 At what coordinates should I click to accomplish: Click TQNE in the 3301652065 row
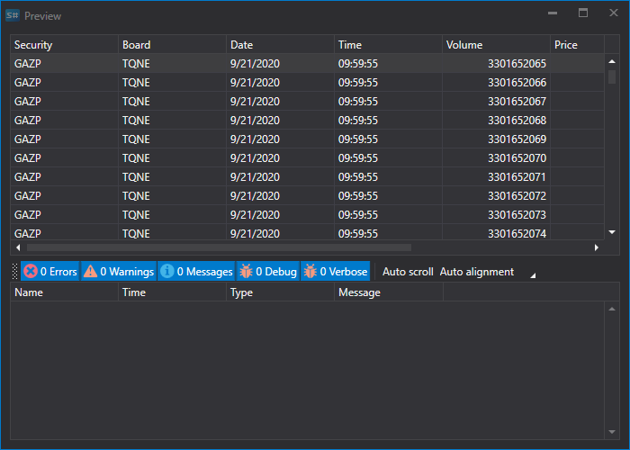[x=136, y=64]
